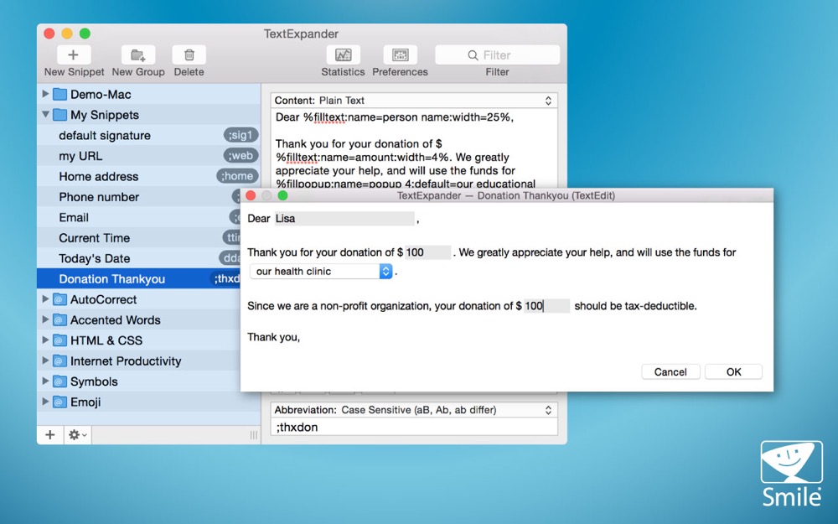Click the Filter search field
This screenshot has width=838, height=524.
(498, 55)
